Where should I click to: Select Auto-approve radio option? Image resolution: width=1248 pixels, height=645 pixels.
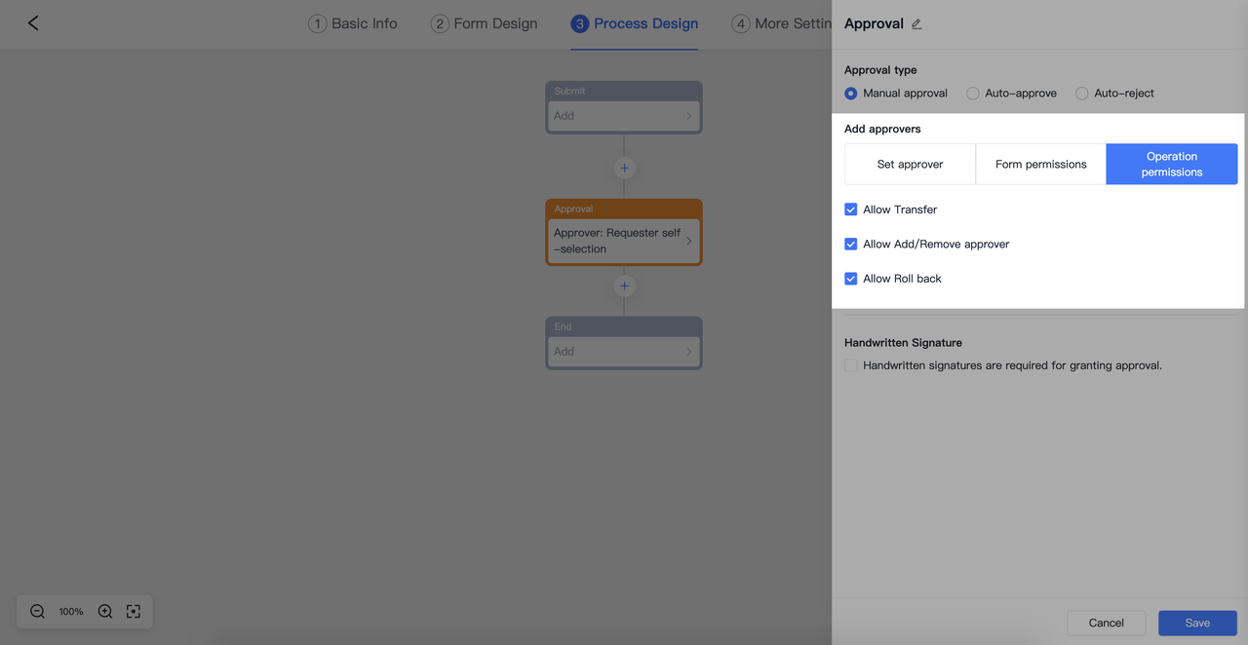tap(973, 94)
